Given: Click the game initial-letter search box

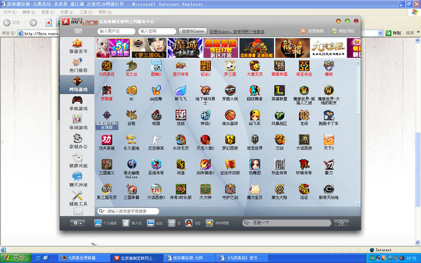Looking at the screenshot, I should tap(128, 211).
